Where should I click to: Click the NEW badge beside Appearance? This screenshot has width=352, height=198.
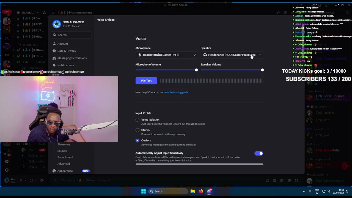tap(86, 171)
